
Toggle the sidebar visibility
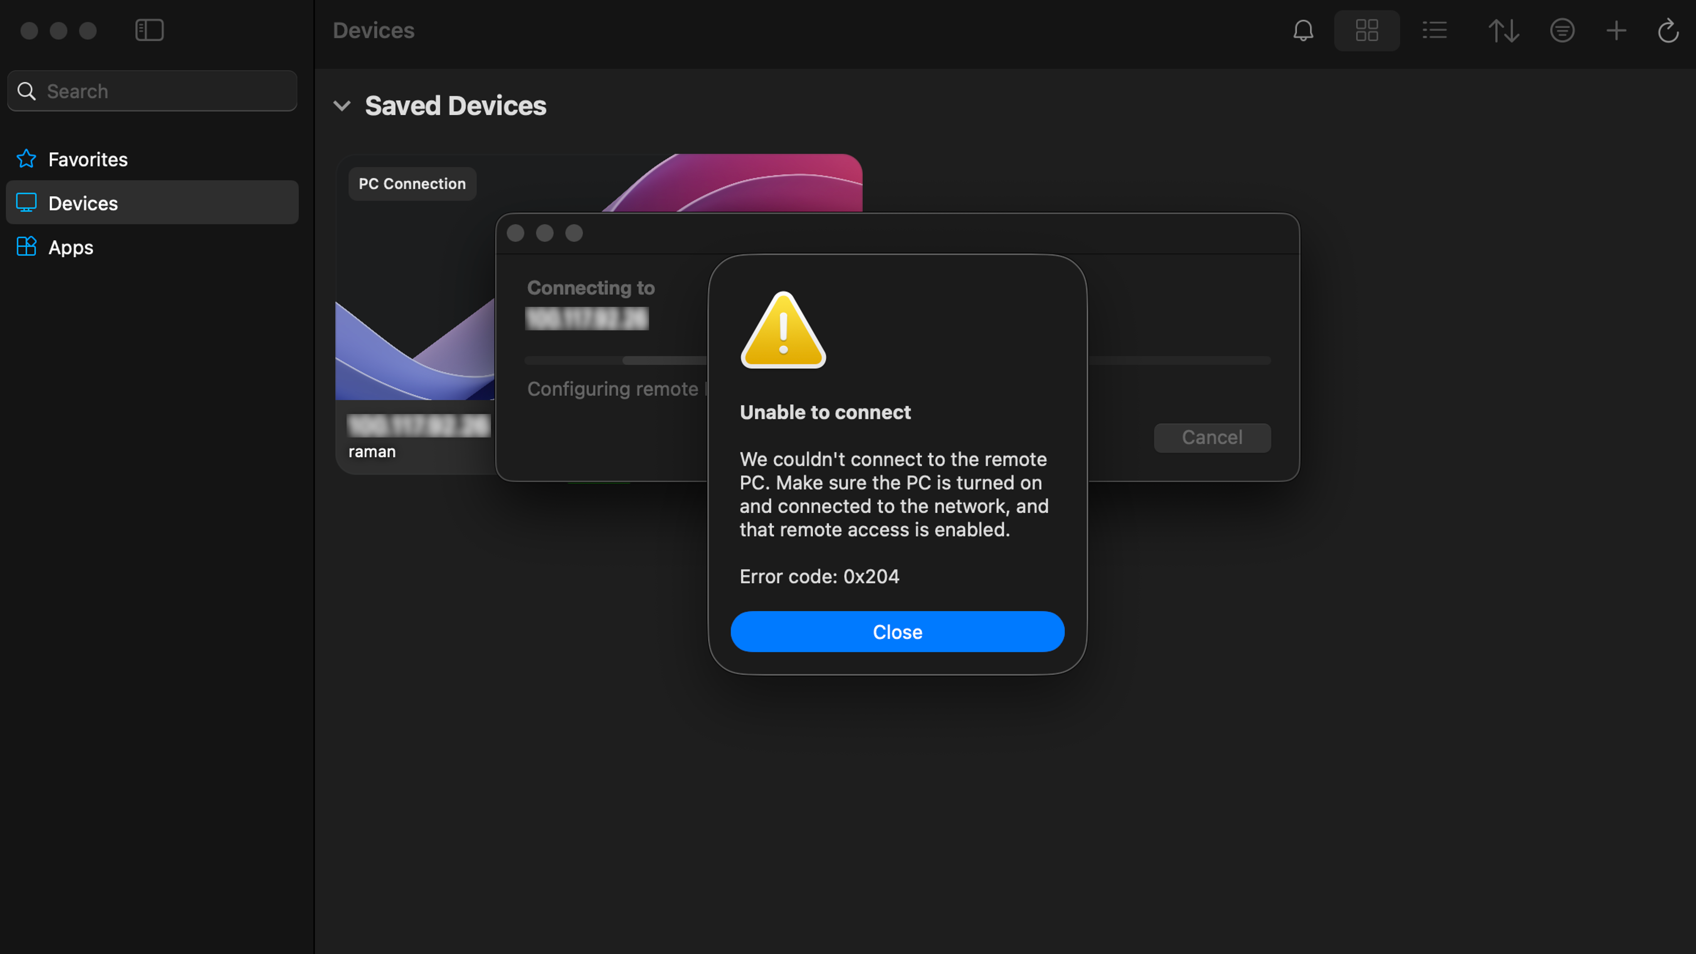click(x=150, y=30)
